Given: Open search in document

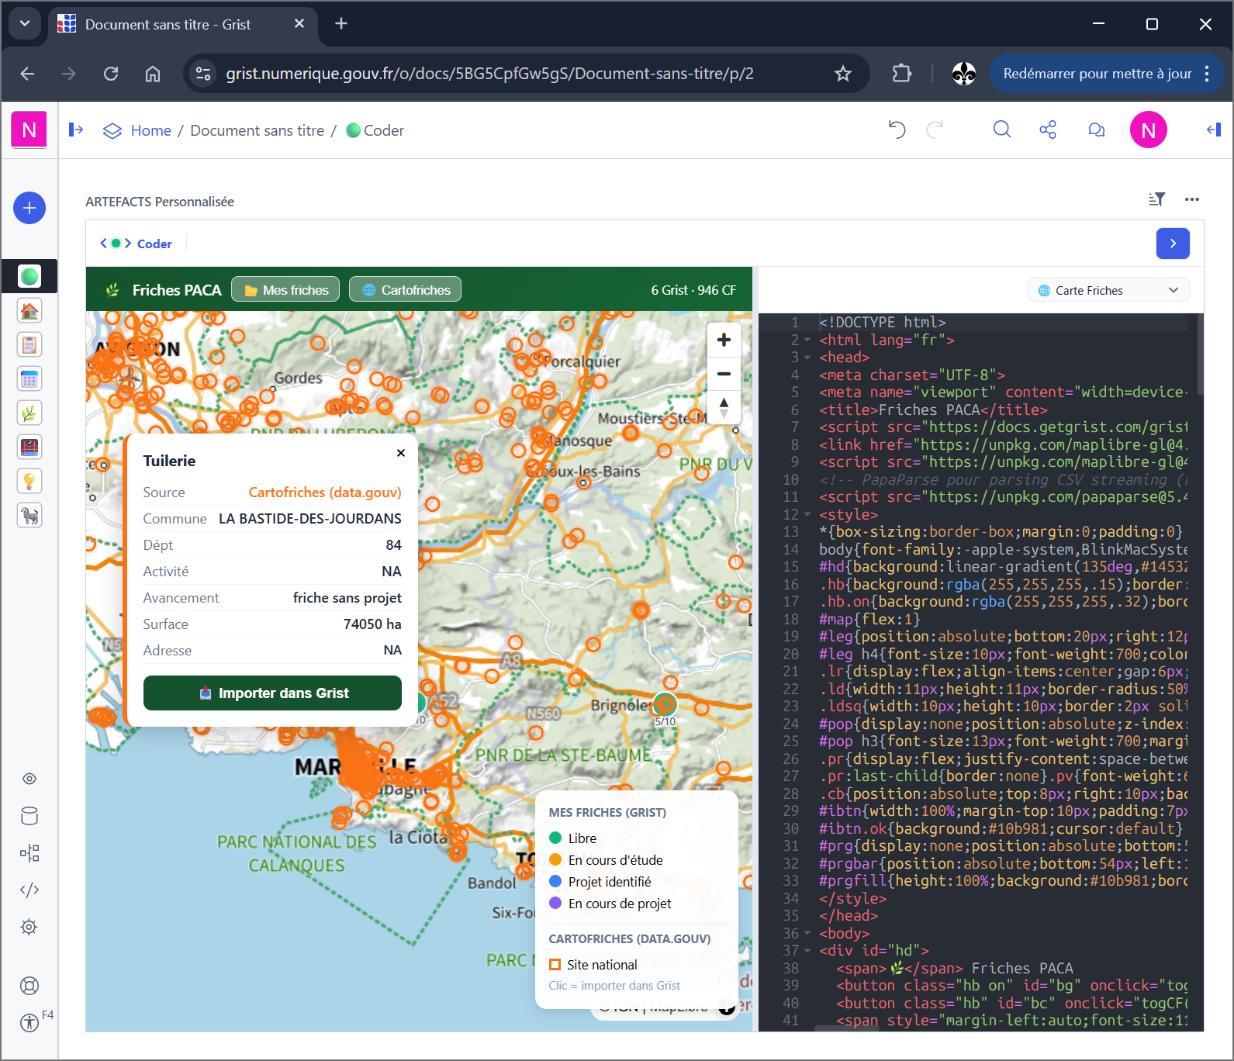Looking at the screenshot, I should pos(1002,130).
